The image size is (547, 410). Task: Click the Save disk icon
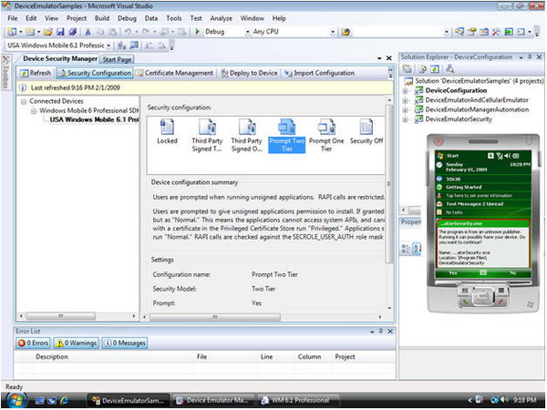point(60,32)
